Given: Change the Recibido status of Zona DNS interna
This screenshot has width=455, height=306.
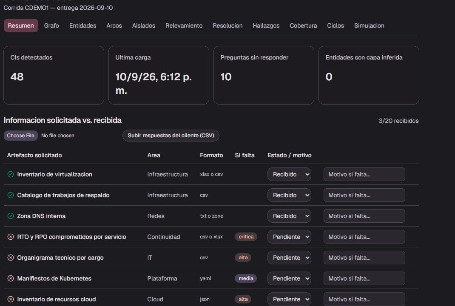Looking at the screenshot, I should pyautogui.click(x=289, y=216).
